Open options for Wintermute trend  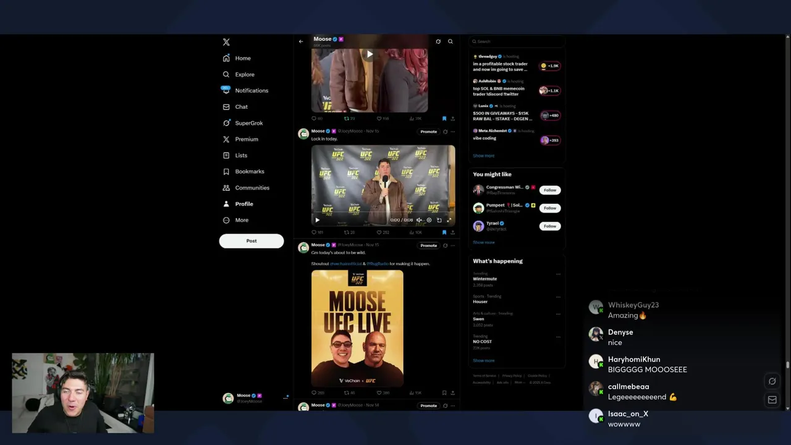pyautogui.click(x=558, y=274)
